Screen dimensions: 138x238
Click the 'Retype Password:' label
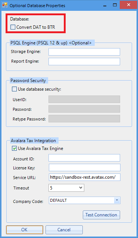(x=29, y=119)
